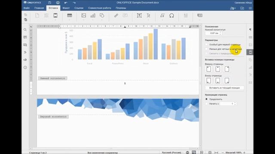275x154 pixels.
Task: Click the insert image icon
Action: [x=84, y=15]
